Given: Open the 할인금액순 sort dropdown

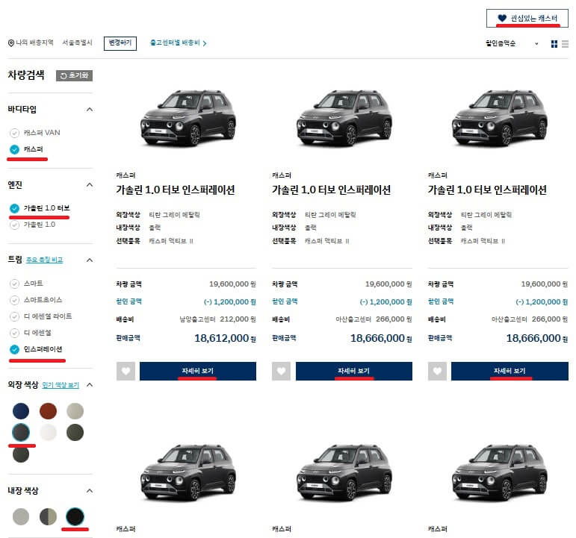Looking at the screenshot, I should click(x=512, y=43).
